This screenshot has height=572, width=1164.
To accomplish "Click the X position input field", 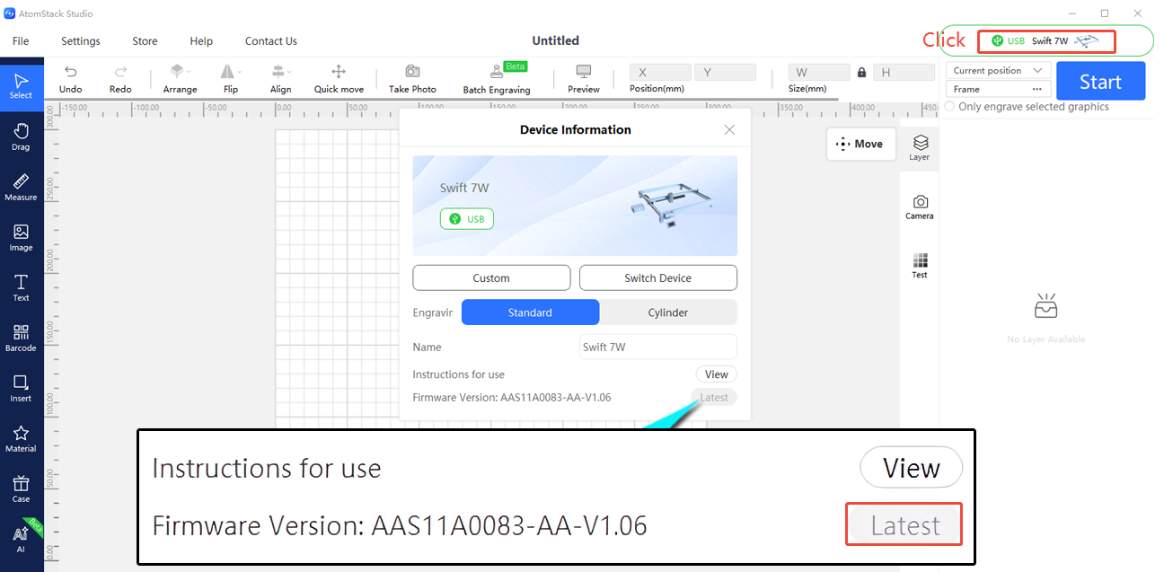I will [x=660, y=73].
